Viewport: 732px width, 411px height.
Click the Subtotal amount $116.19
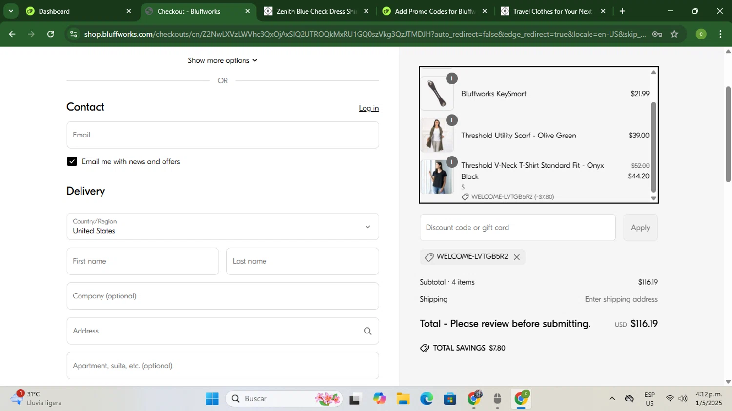[x=648, y=282]
